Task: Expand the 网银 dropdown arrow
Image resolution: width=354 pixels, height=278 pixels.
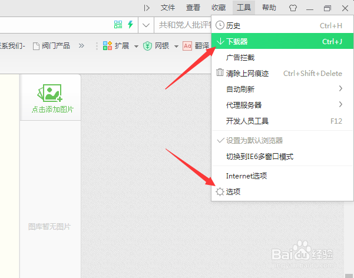Action: point(176,47)
